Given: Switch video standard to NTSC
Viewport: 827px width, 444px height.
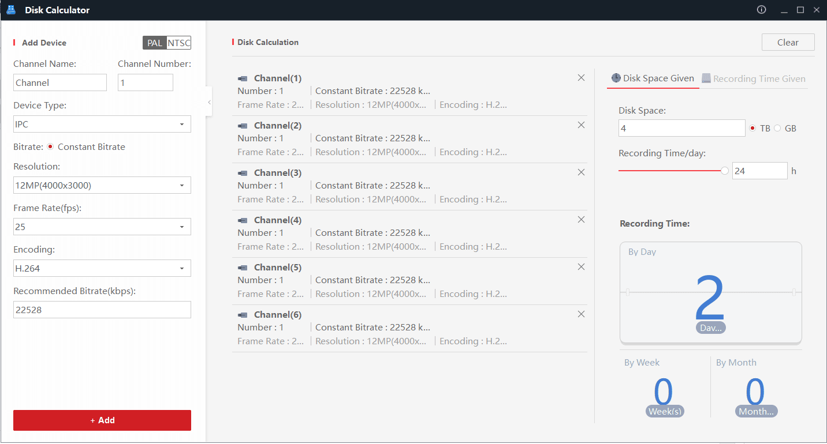Looking at the screenshot, I should point(178,43).
